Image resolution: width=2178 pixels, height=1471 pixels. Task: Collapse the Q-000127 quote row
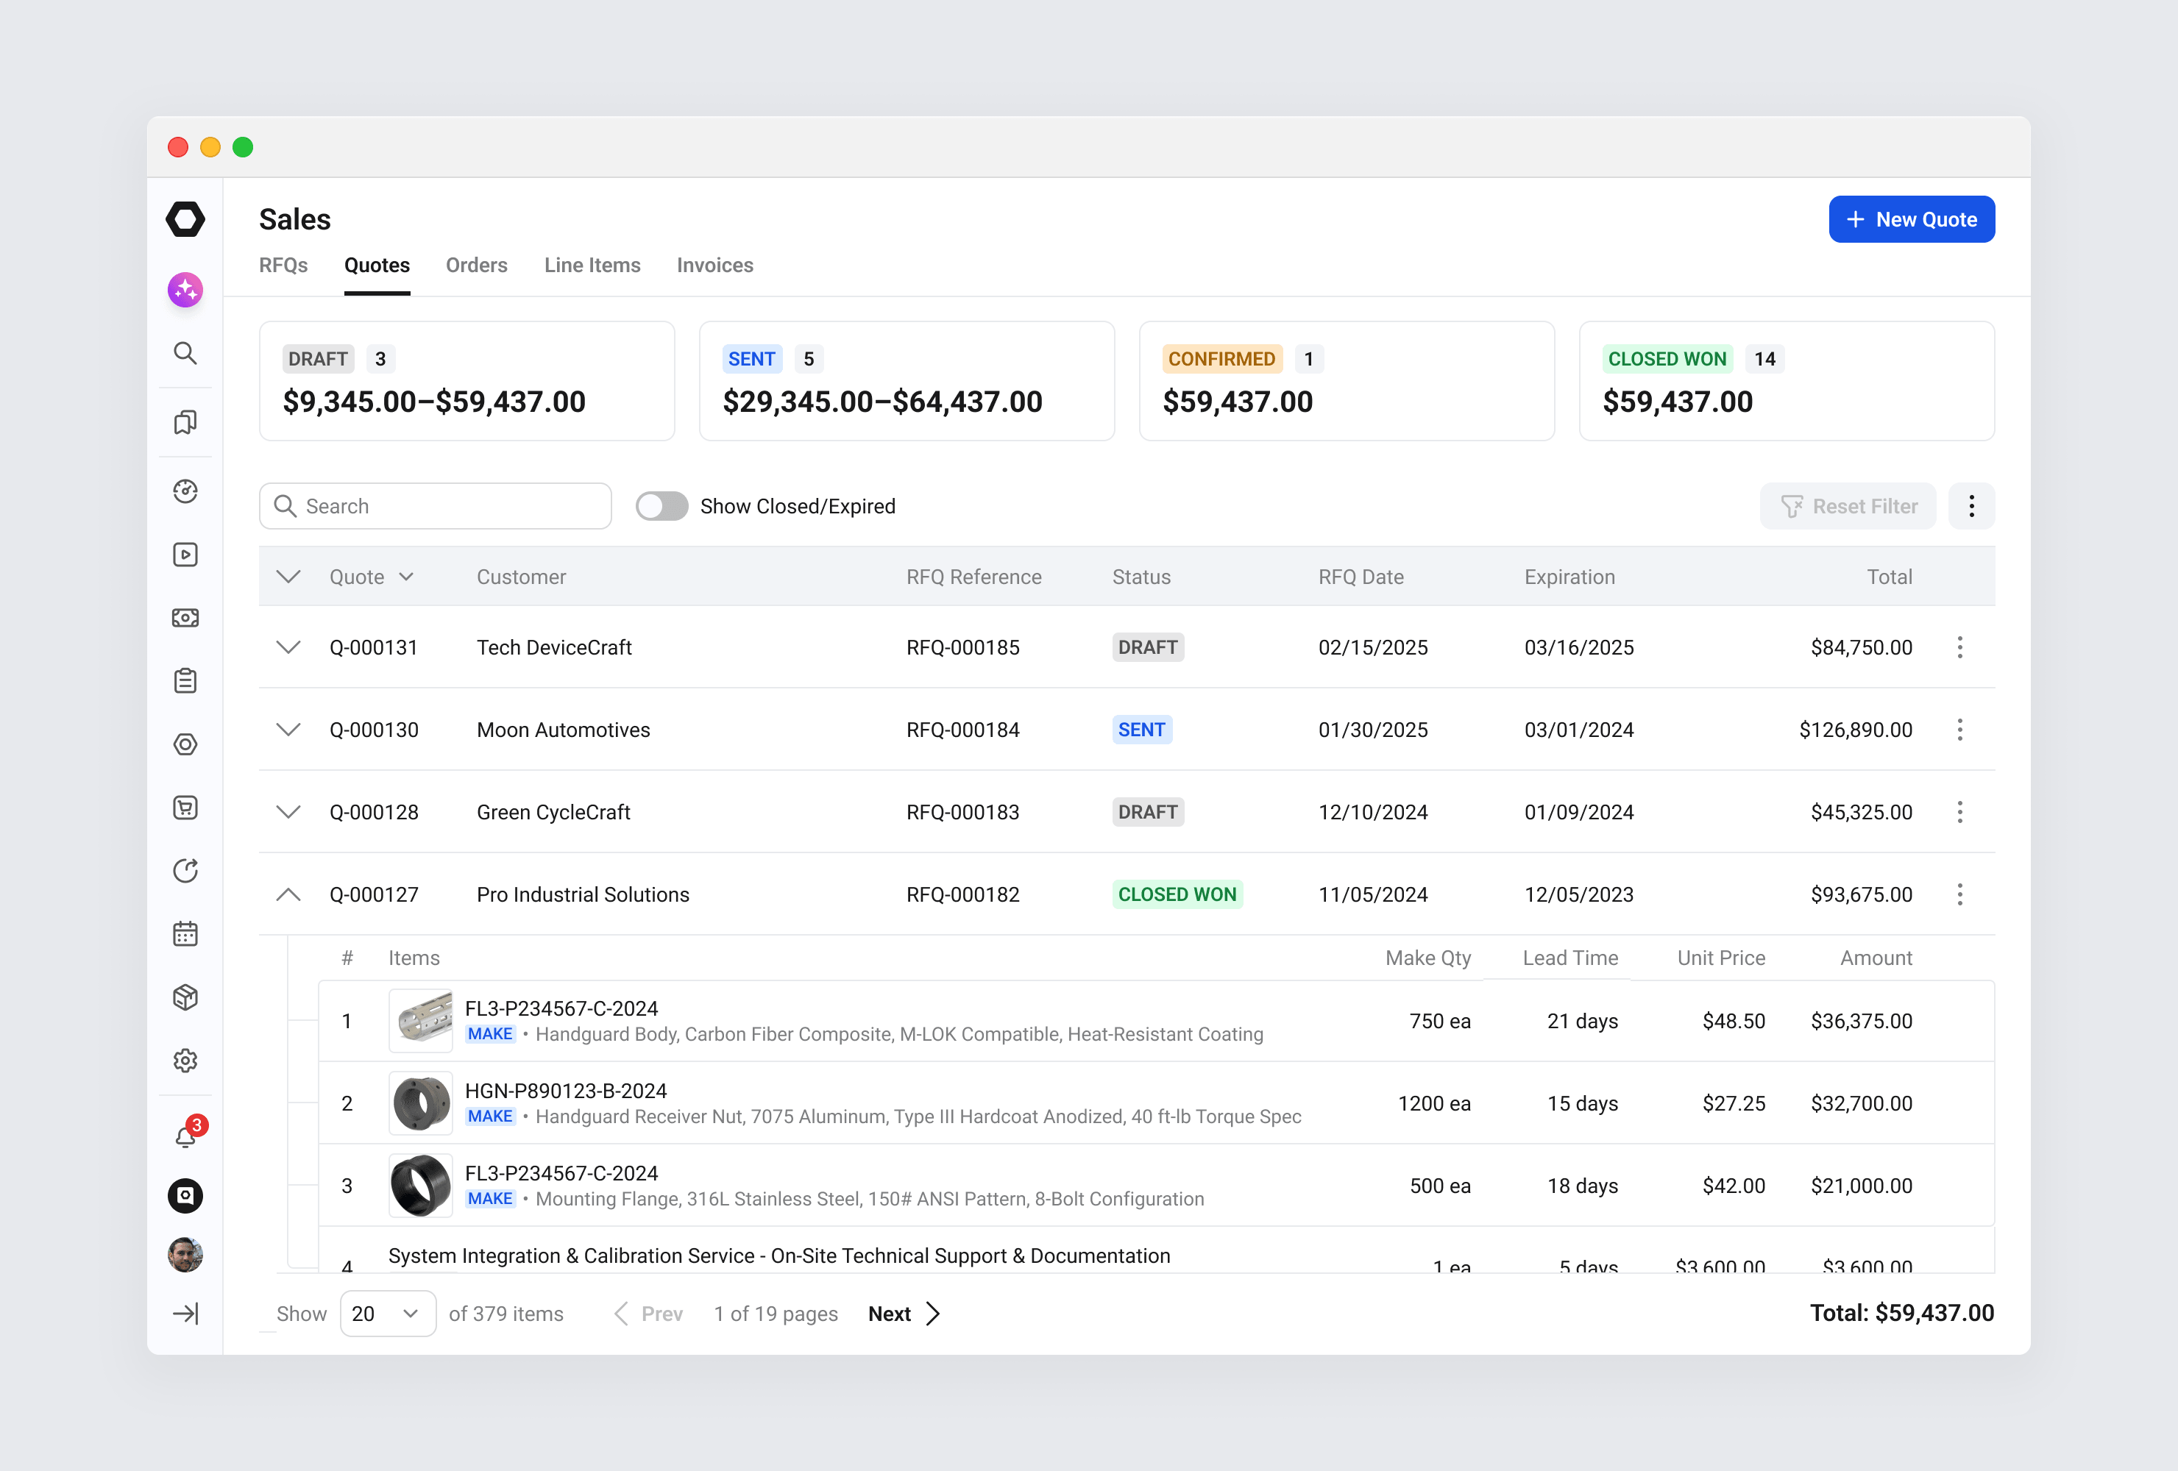[288, 895]
